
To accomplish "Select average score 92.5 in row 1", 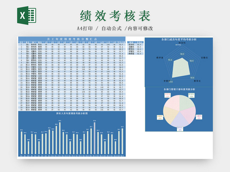I will click(x=121, y=44).
